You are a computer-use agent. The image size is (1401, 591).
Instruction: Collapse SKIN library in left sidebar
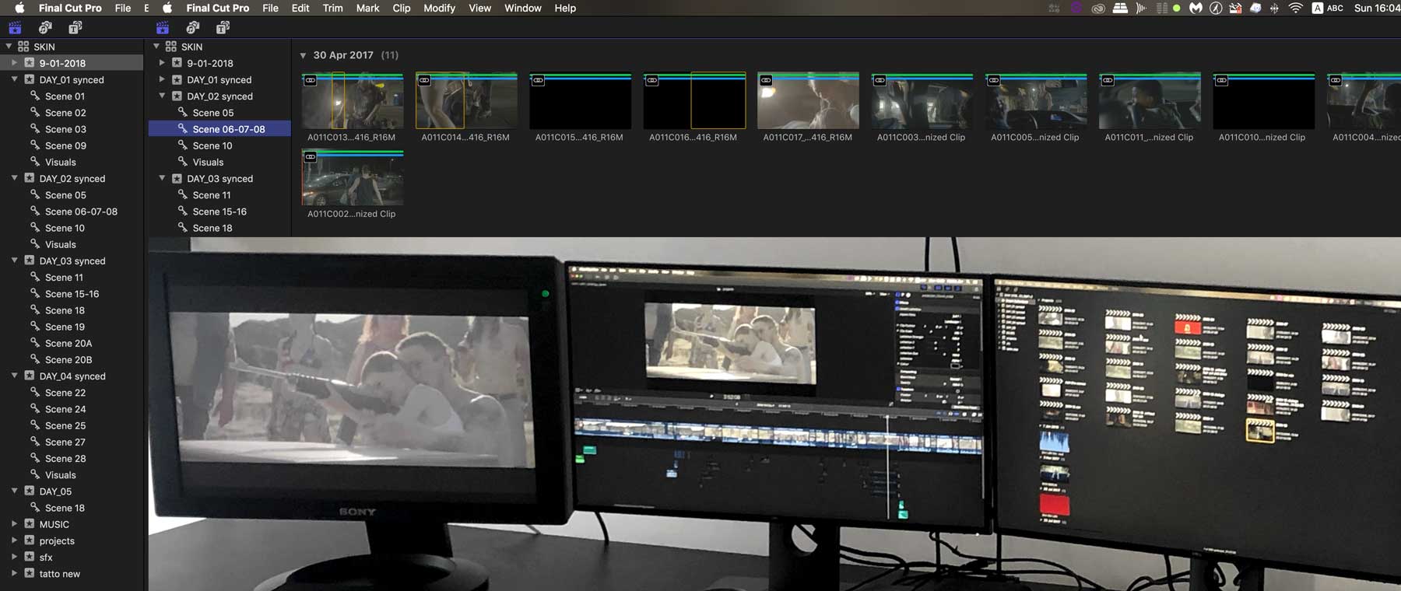tap(9, 47)
